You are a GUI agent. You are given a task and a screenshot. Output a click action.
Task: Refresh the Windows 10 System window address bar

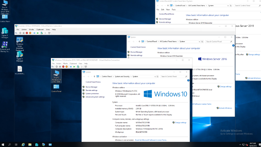[x=158, y=77]
